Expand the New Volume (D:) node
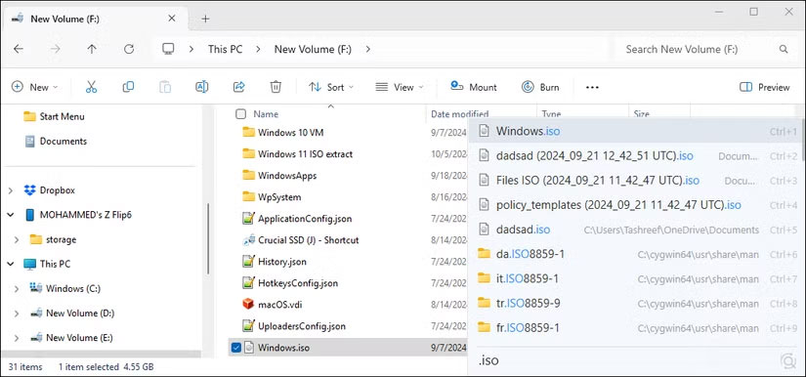This screenshot has height=377, width=806. pos(17,314)
